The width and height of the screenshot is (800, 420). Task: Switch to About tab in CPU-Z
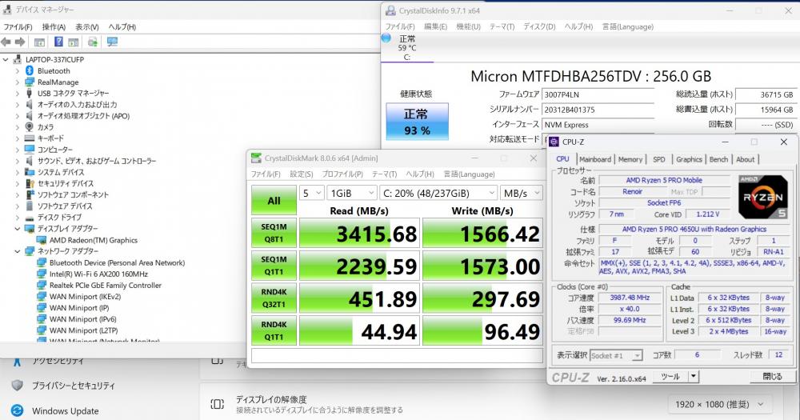(745, 159)
